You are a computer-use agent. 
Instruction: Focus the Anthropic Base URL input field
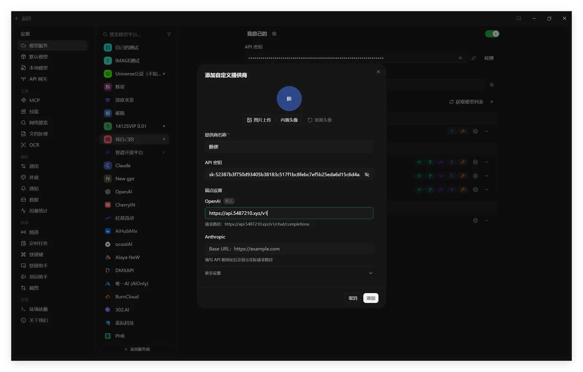tap(289, 249)
